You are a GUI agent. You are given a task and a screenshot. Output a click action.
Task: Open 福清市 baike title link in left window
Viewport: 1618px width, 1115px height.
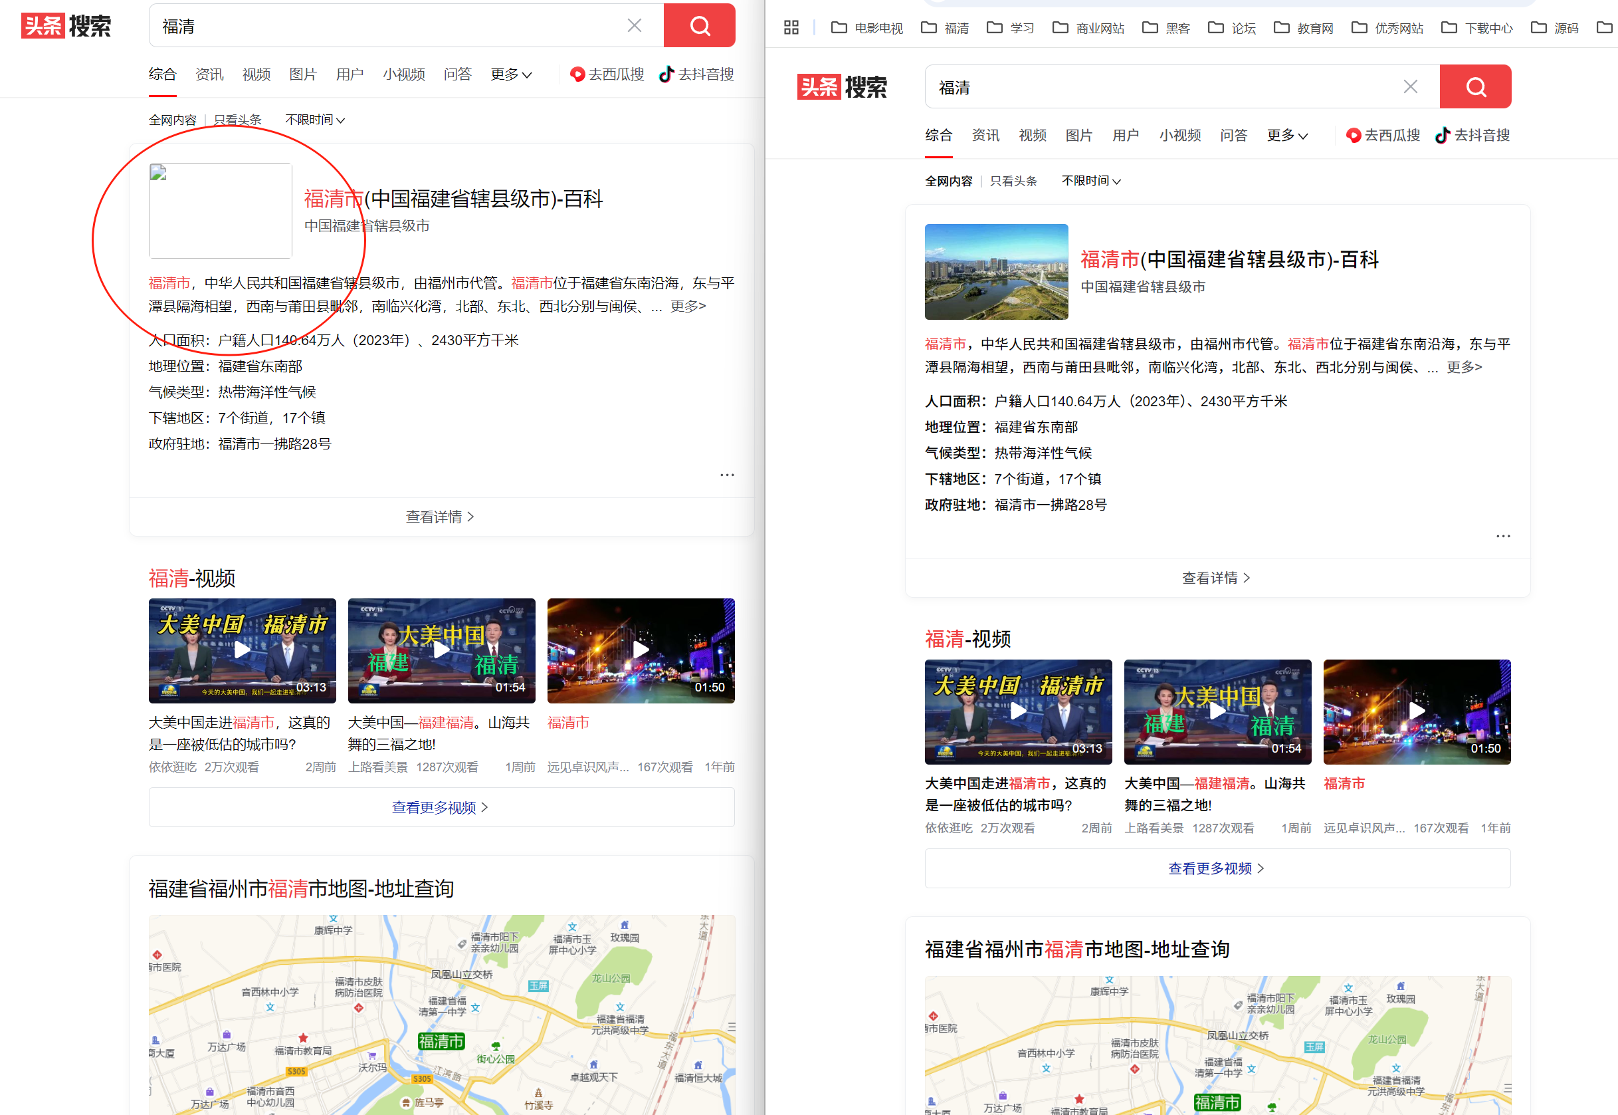453,199
